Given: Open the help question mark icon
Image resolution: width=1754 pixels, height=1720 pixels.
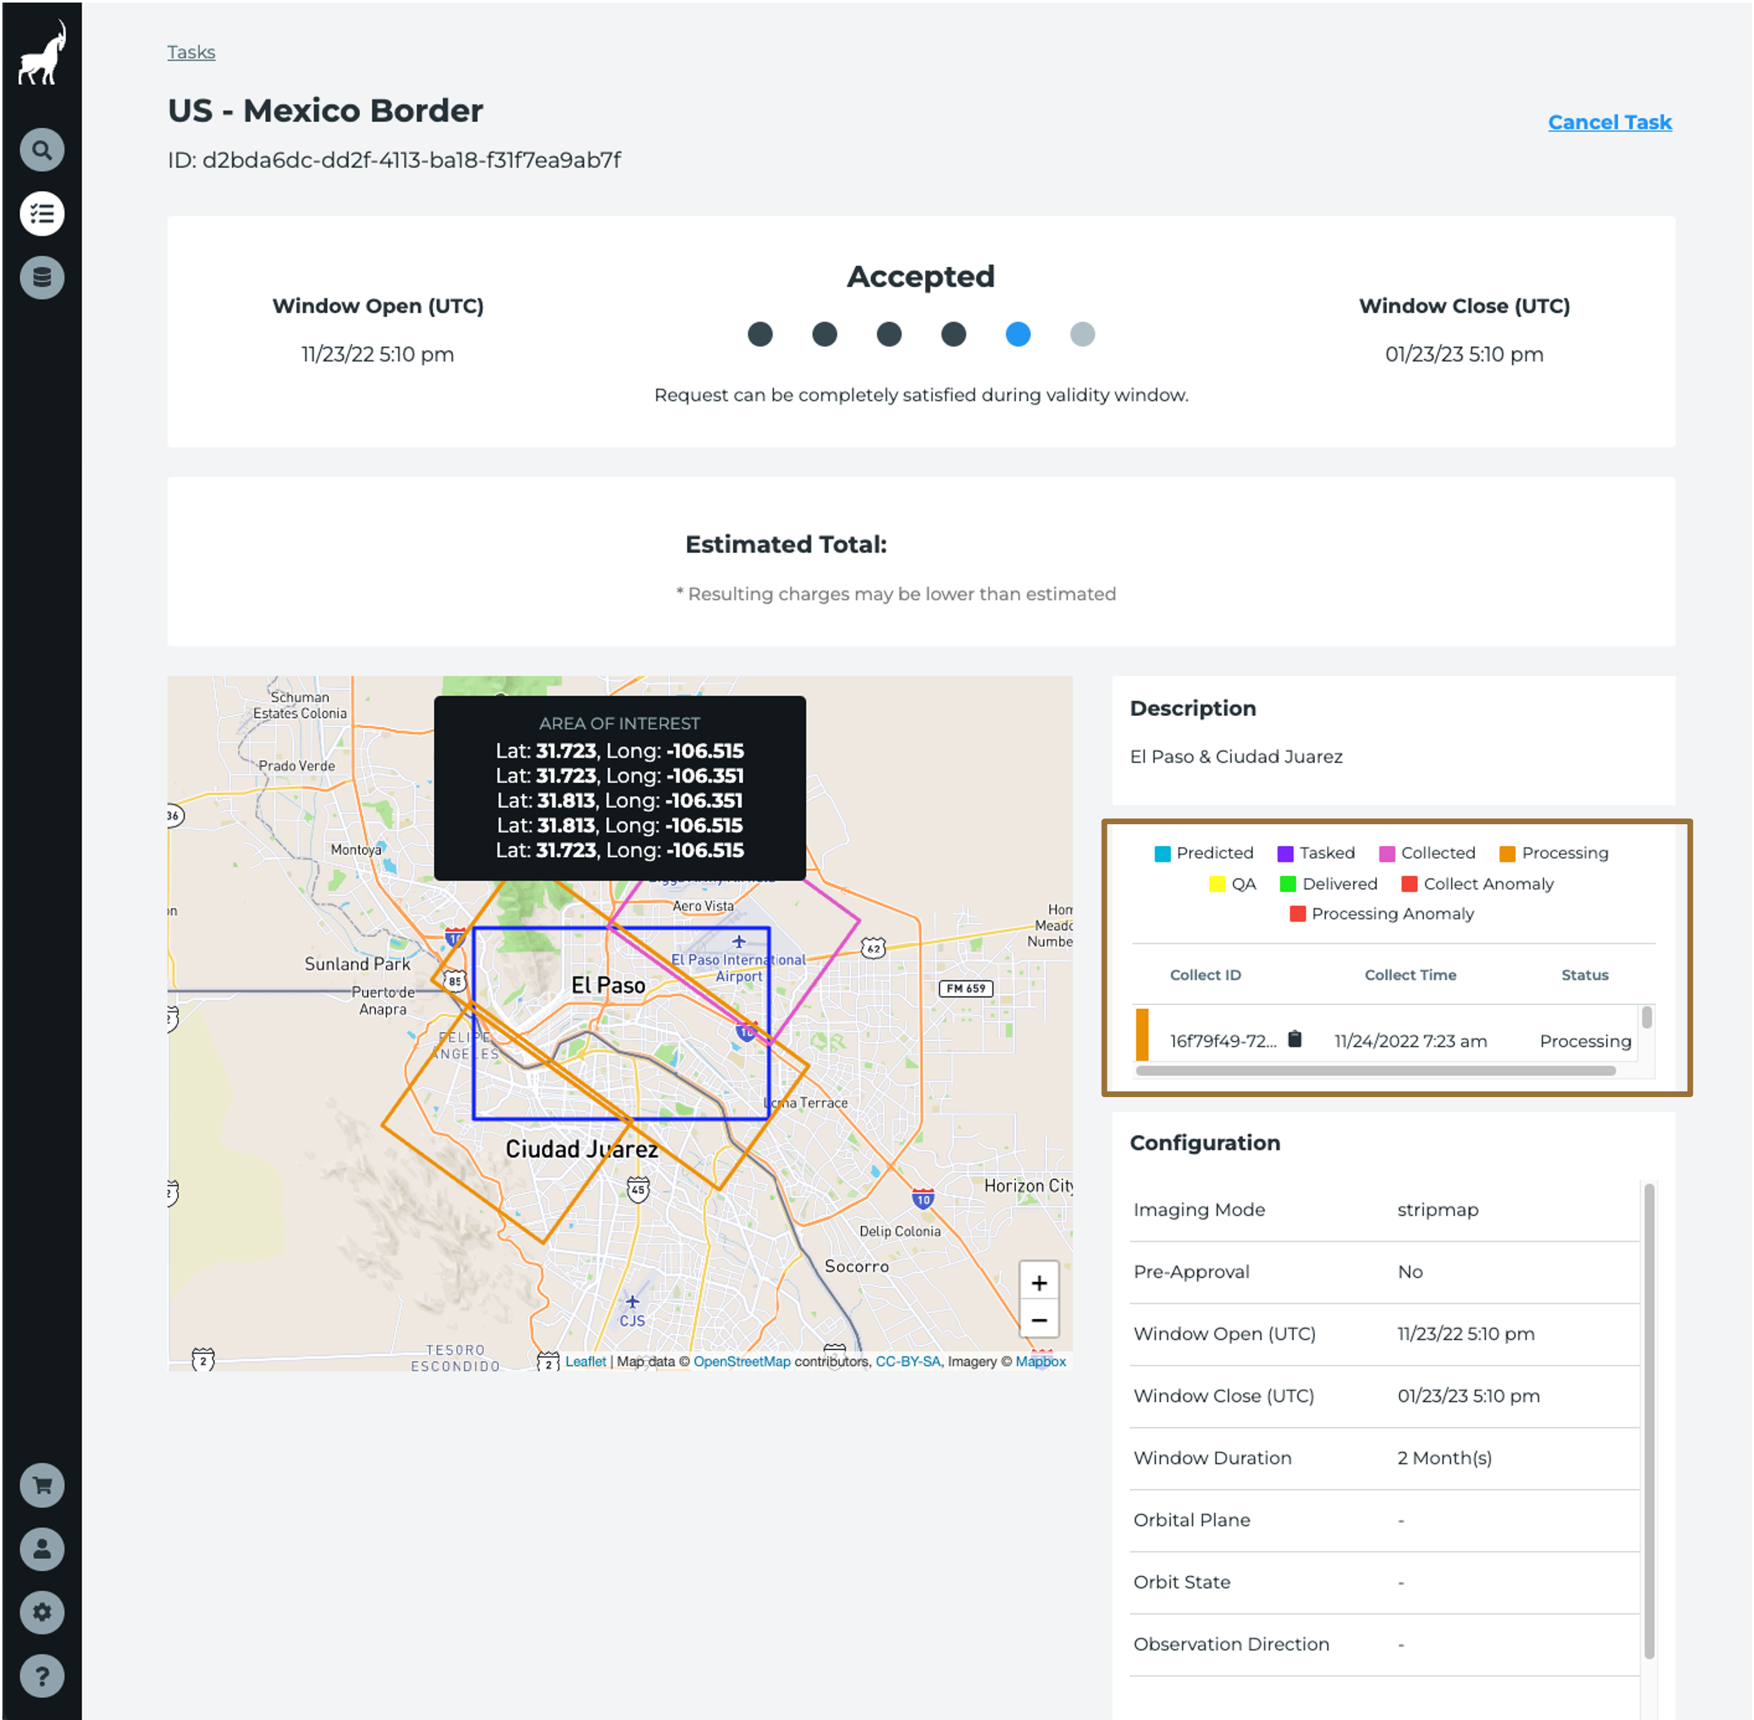Looking at the screenshot, I should point(42,1677).
